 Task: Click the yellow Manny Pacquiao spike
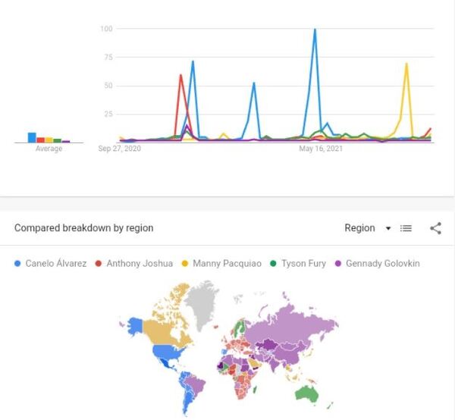click(x=406, y=64)
